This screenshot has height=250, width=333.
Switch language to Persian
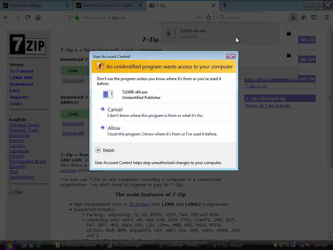click(x=17, y=156)
